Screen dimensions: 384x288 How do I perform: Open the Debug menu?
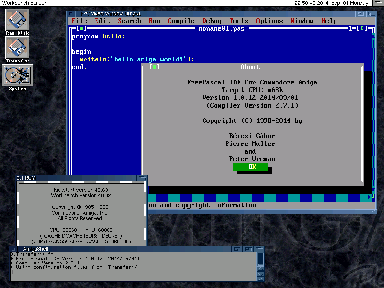pyautogui.click(x=212, y=21)
